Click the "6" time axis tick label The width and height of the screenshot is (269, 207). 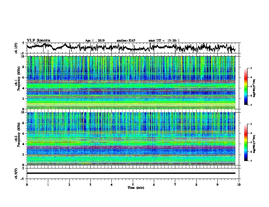(x=154, y=185)
